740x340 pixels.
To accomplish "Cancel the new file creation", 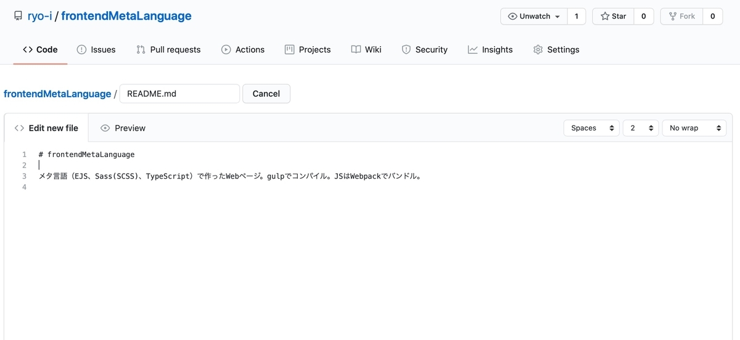I will [266, 94].
